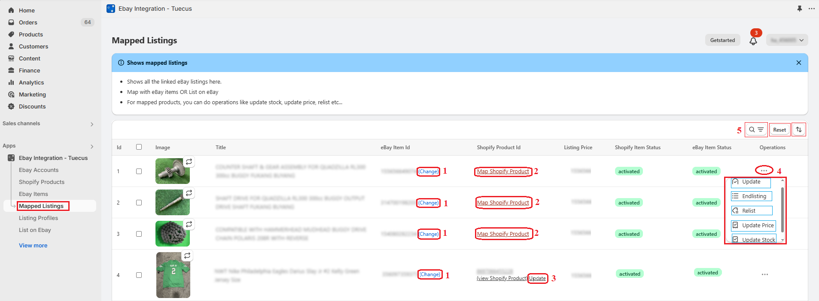Click the info icon in the banner
The width and height of the screenshot is (819, 301).
pos(121,63)
